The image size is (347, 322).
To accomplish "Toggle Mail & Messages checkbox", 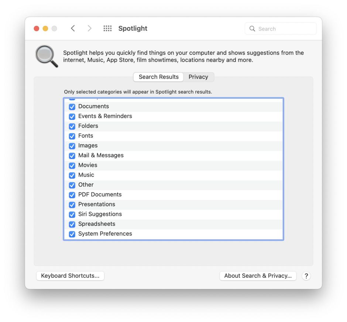I will 72,156.
